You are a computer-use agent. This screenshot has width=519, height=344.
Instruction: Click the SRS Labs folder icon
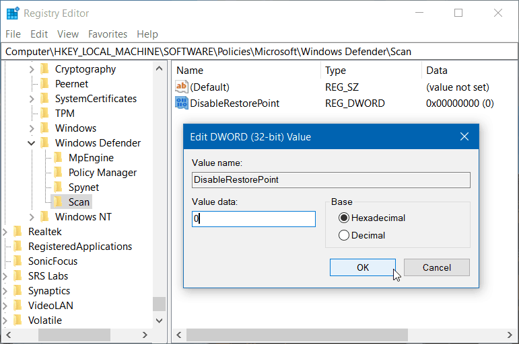click(18, 275)
